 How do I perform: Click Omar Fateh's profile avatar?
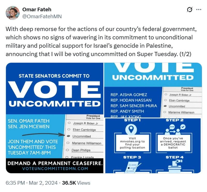click(x=12, y=13)
